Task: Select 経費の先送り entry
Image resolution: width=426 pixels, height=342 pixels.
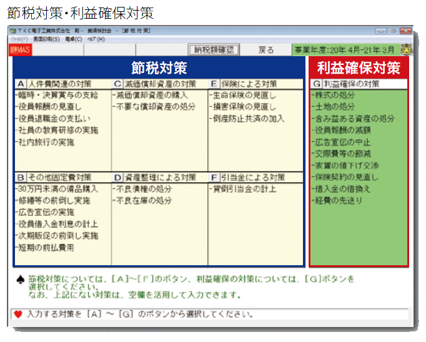Action: point(337,200)
